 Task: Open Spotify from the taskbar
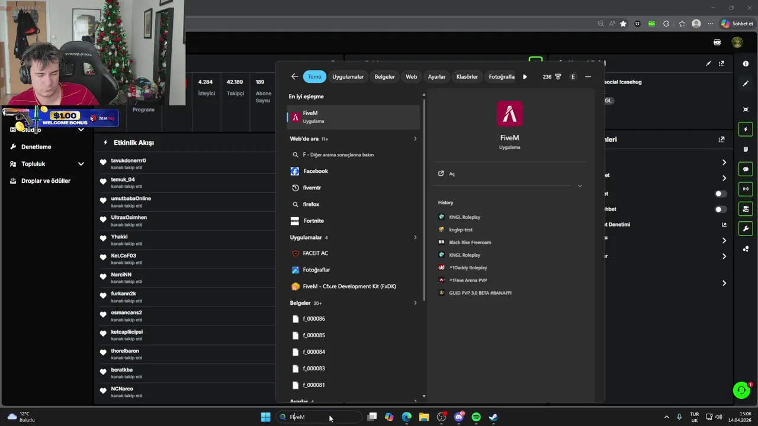[476, 417]
